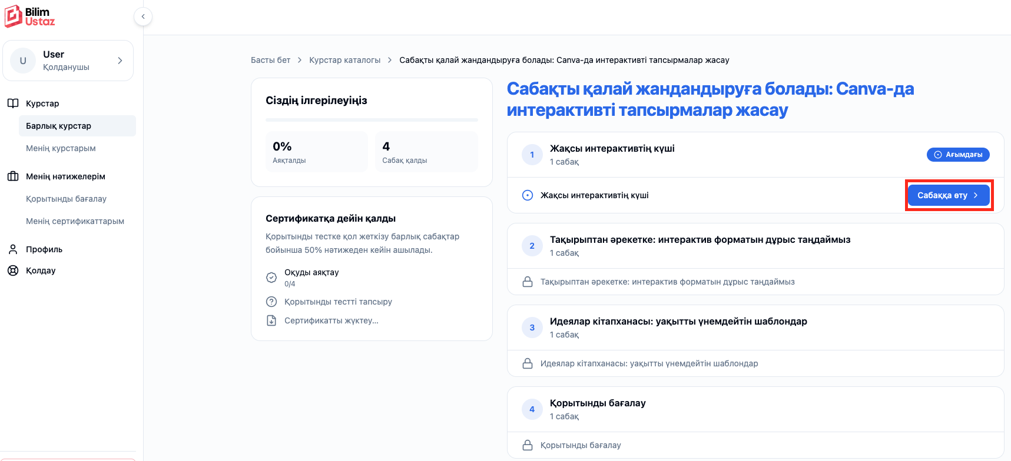Open Менің нәтижелерім section
This screenshot has width=1011, height=461.
(x=65, y=176)
